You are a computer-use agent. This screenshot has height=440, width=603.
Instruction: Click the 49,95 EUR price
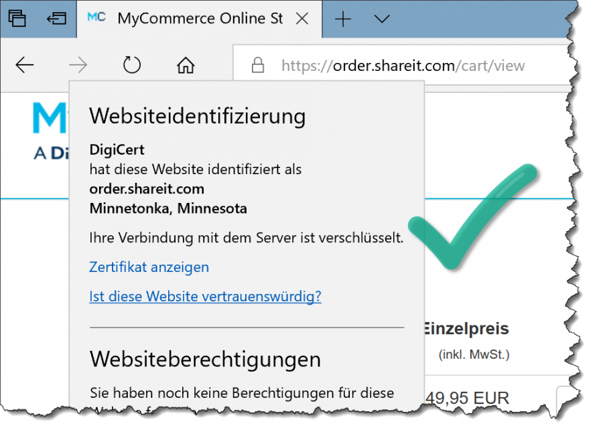pos(467,398)
